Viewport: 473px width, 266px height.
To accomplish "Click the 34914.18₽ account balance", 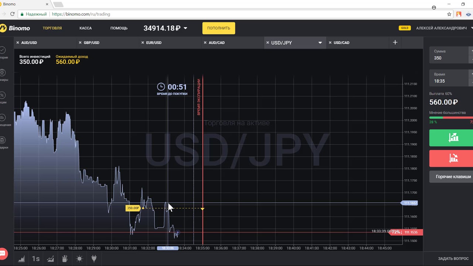I will coord(162,28).
